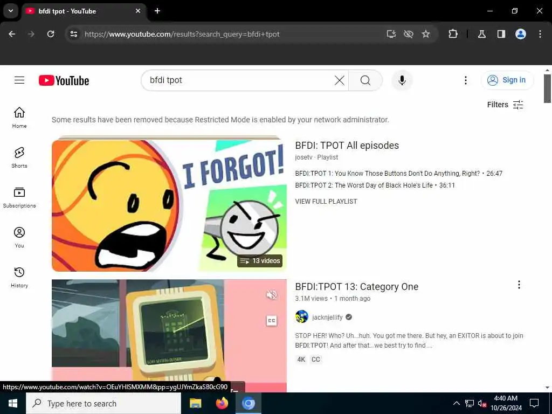Viewport: 552px width, 414px height.
Task: Unmute the video preview speaker icon
Action: [x=272, y=295]
